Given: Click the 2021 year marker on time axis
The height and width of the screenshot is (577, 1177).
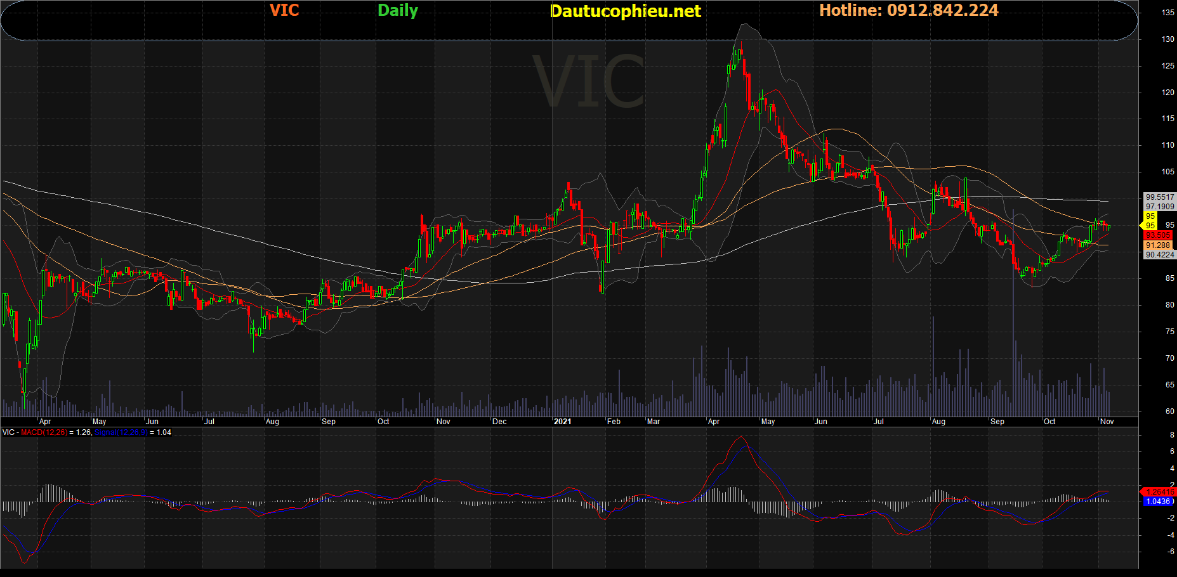Looking at the screenshot, I should [x=562, y=422].
